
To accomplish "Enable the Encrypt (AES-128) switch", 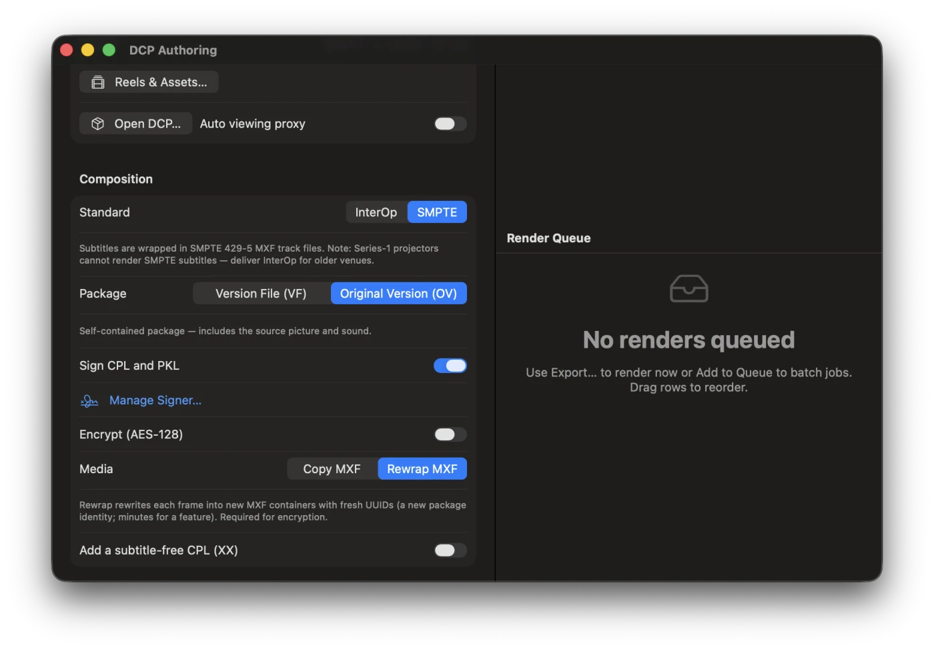I will pyautogui.click(x=450, y=434).
